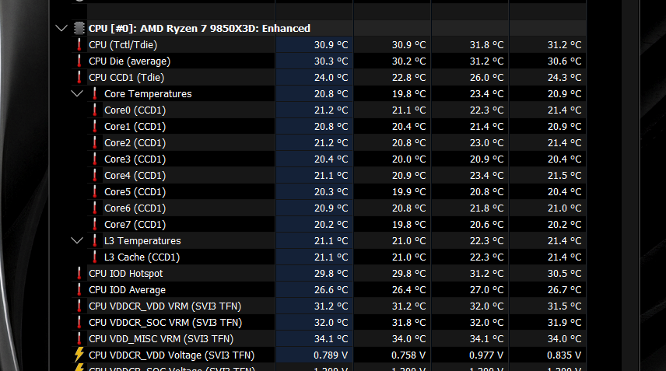Select the CPU IOD Average label
This screenshot has width=666, height=371.
127,290
